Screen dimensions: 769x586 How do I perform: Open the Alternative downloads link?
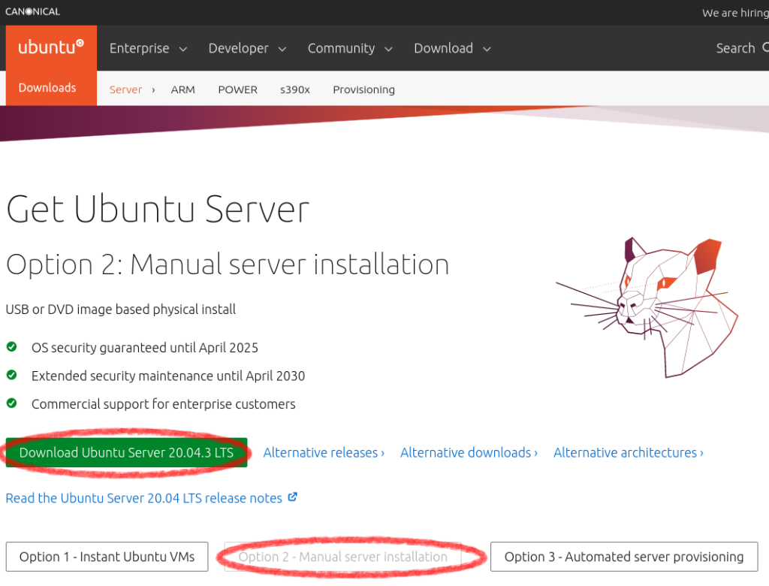[469, 452]
